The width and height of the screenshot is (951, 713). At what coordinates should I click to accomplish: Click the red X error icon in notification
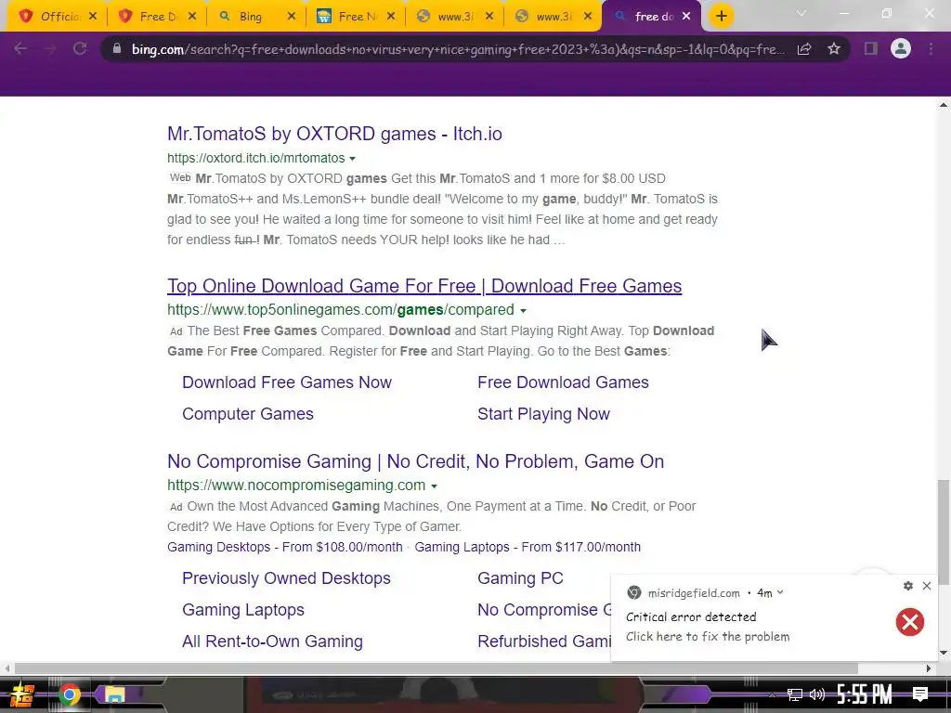coord(910,622)
